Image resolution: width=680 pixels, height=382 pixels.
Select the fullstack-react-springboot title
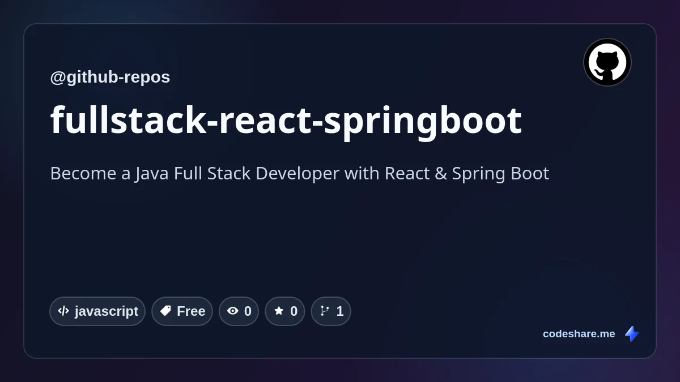(x=286, y=120)
